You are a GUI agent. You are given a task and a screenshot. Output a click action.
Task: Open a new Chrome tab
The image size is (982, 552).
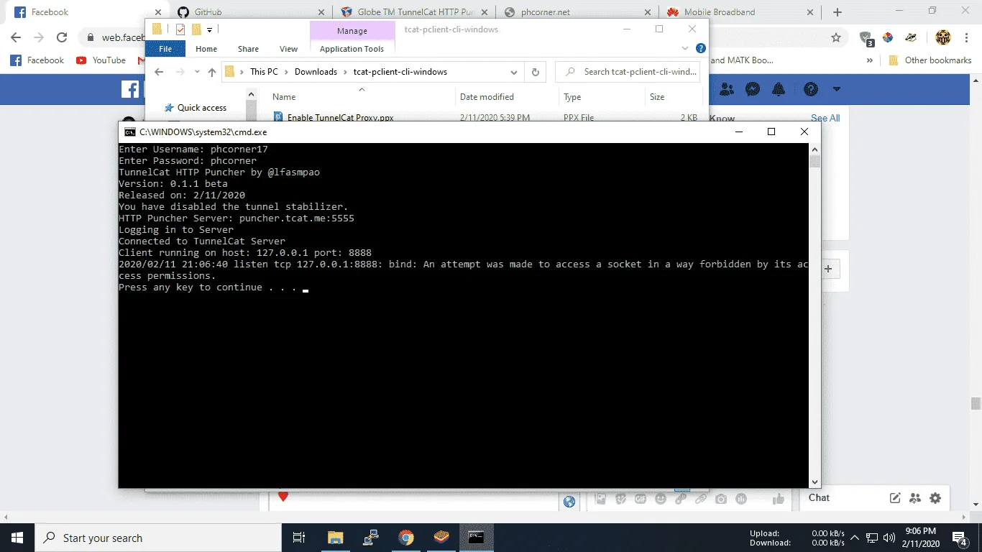pyautogui.click(x=838, y=12)
